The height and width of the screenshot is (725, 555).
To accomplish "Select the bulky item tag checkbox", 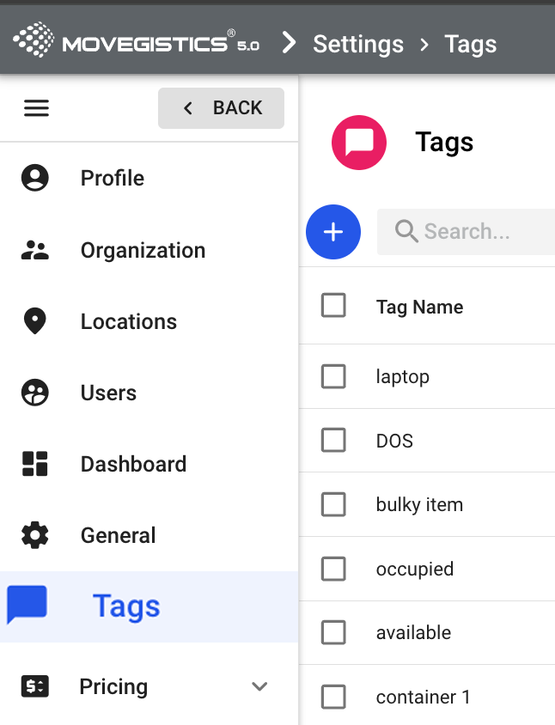I will [333, 504].
